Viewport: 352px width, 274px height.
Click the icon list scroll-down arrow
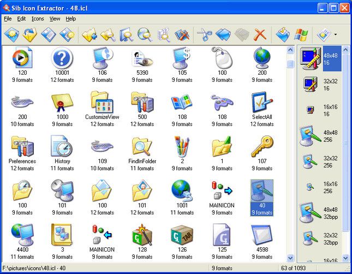click(290, 258)
